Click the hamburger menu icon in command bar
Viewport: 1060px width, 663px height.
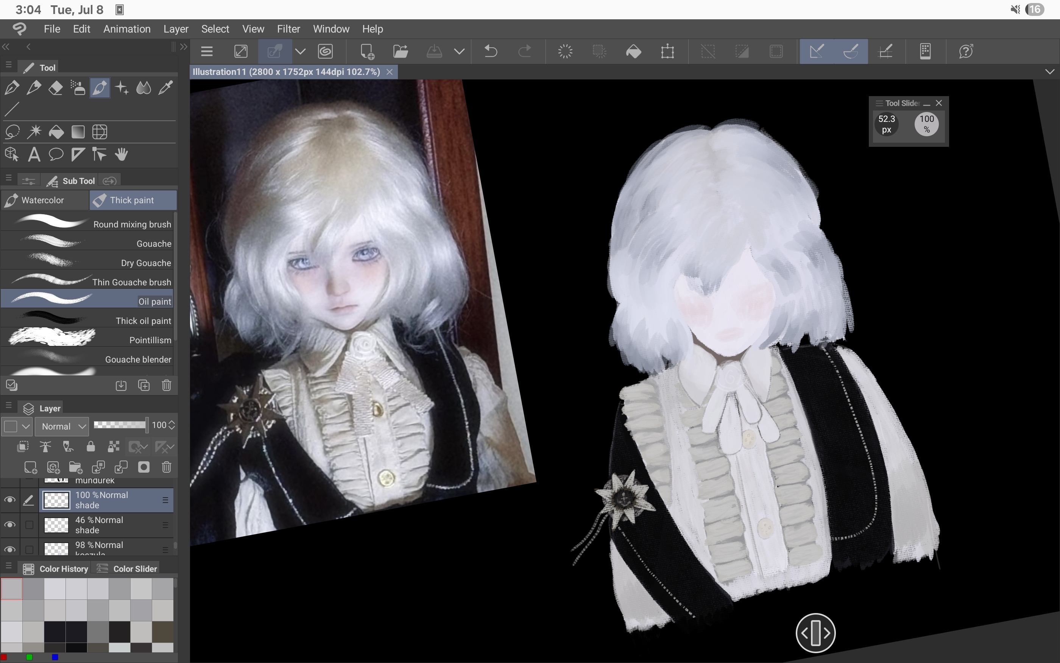click(207, 51)
